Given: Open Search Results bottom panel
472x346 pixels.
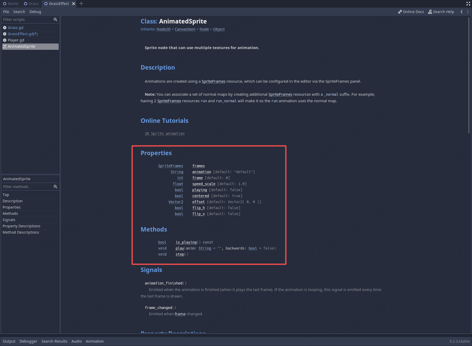Looking at the screenshot, I should [x=54, y=341].
